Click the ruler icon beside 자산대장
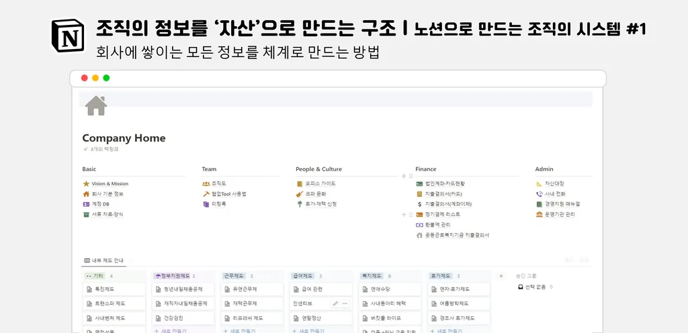 click(540, 183)
